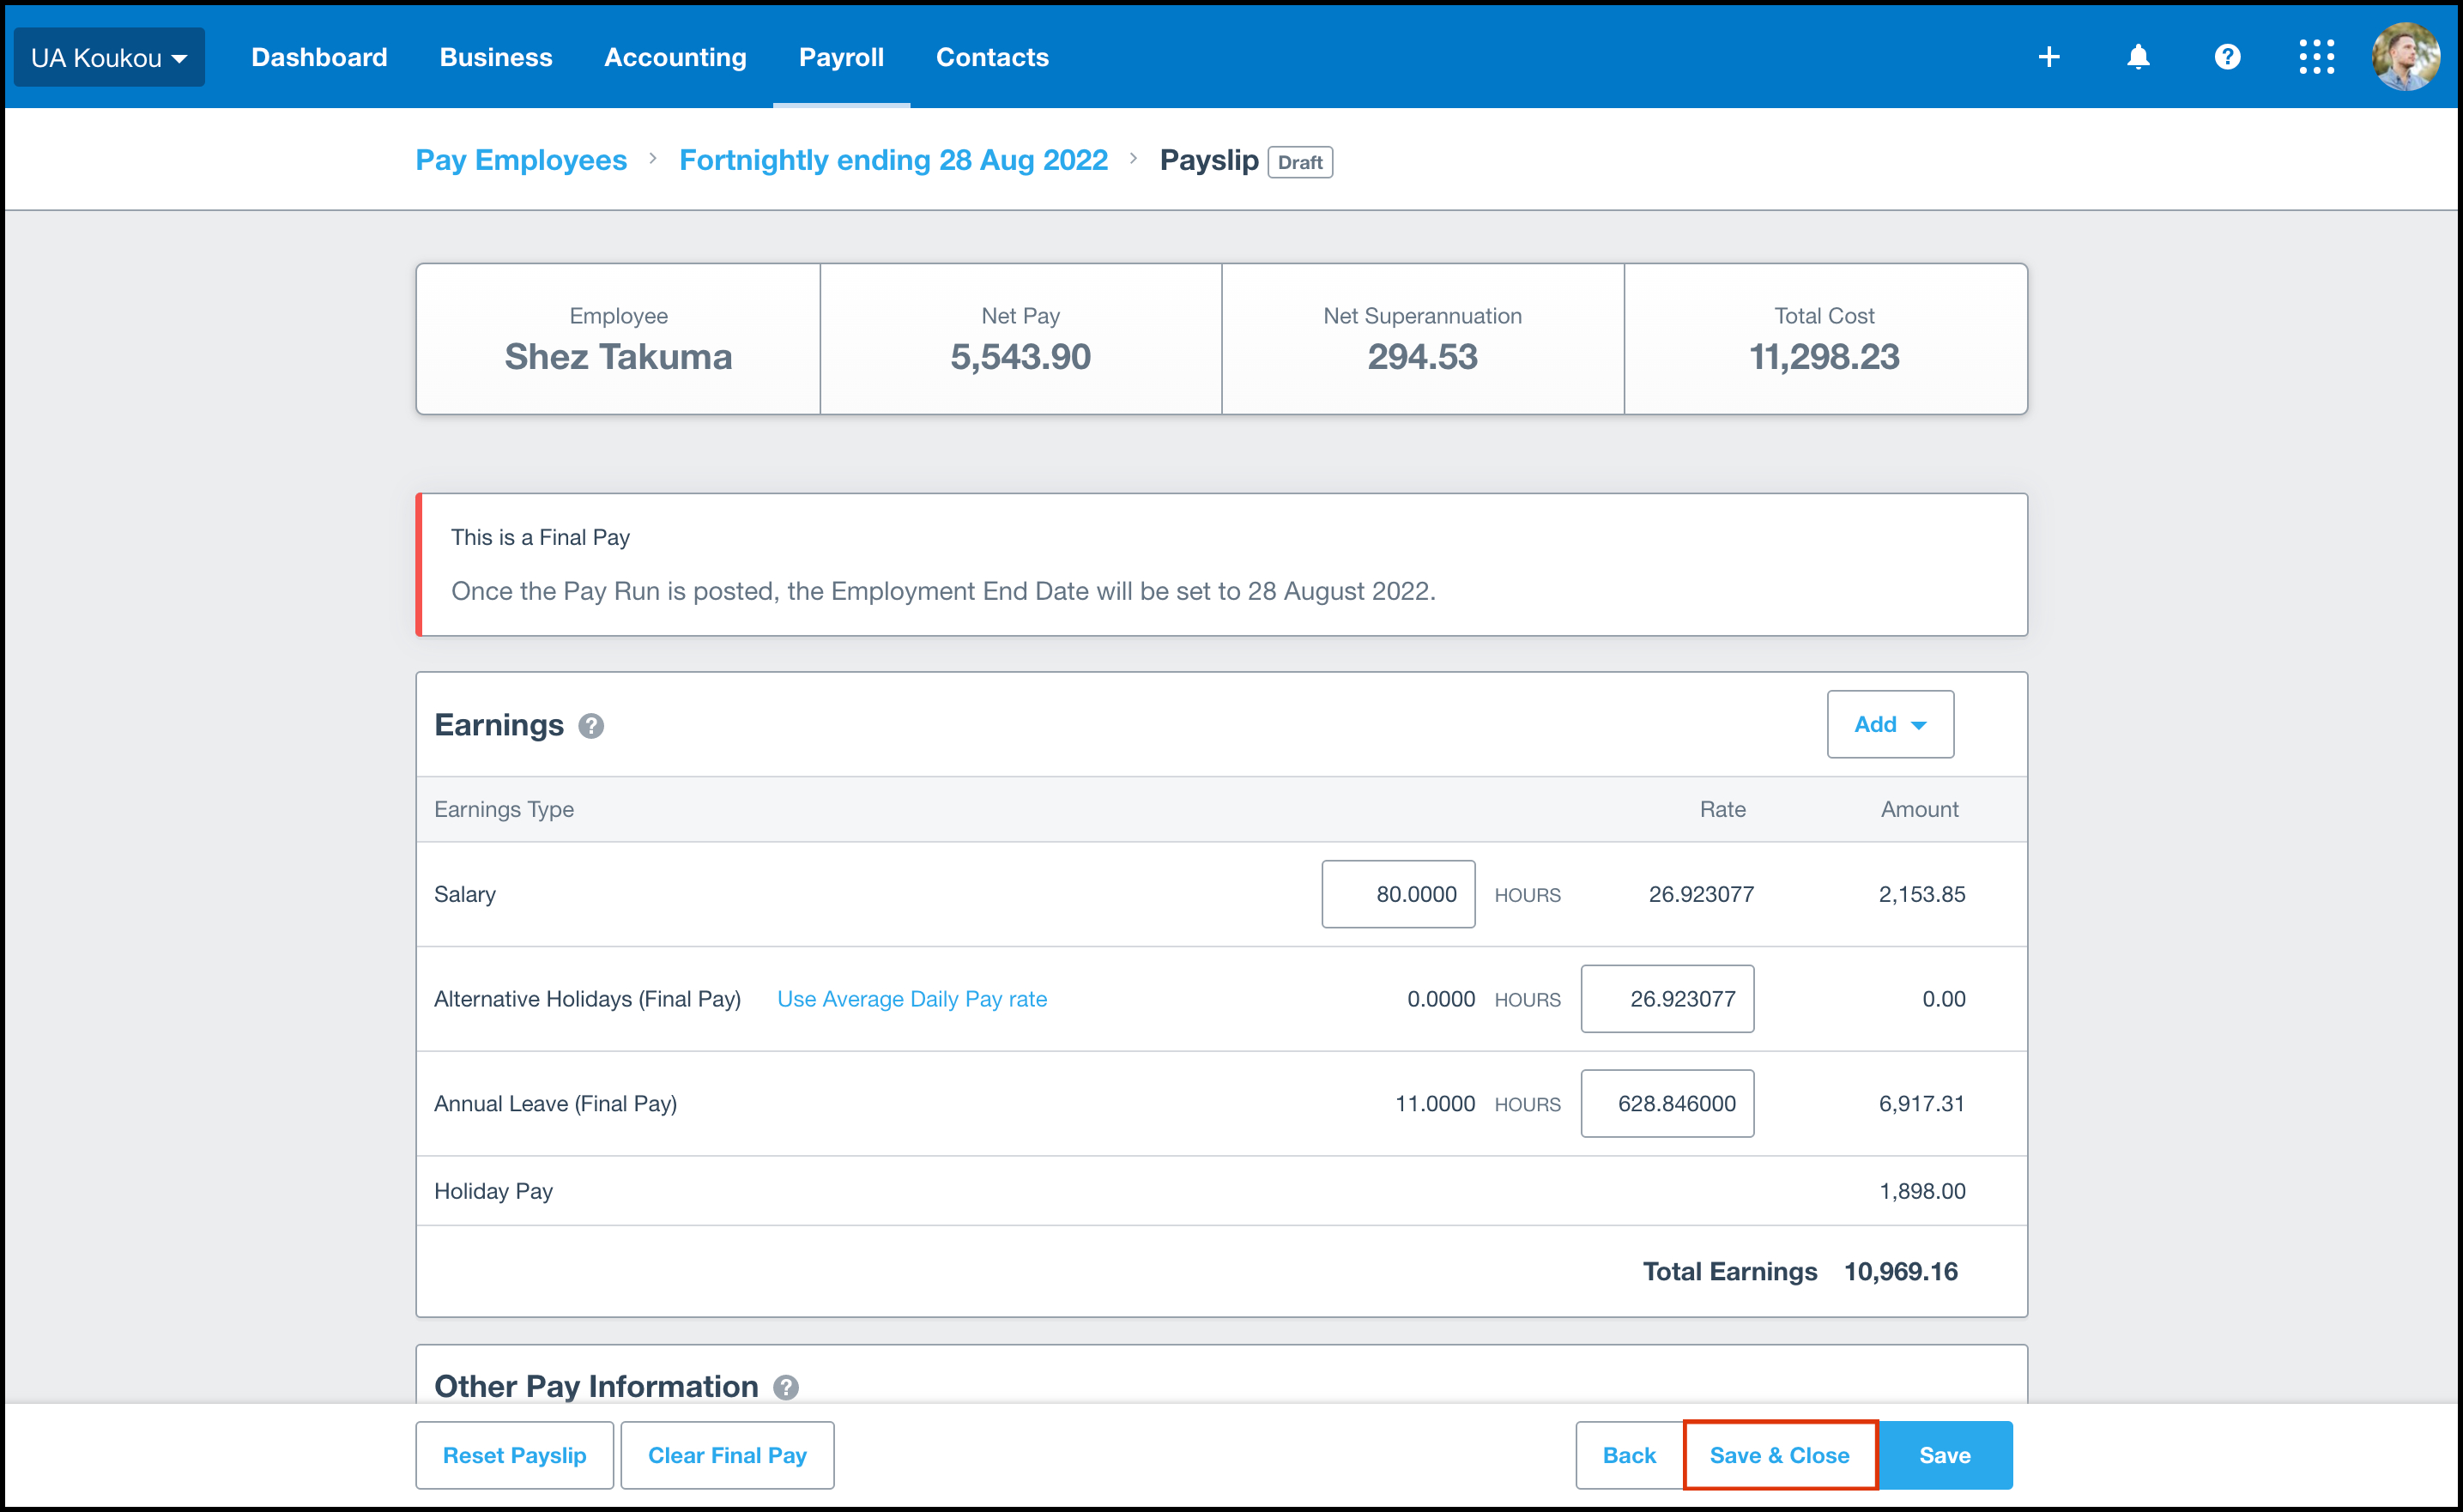Go to the Dashboard tab
Screen dimensions: 2463x1512
tap(319, 58)
